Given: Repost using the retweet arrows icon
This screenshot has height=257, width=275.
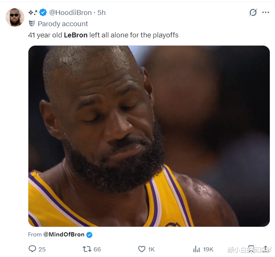Looking at the screenshot, I should point(87,249).
